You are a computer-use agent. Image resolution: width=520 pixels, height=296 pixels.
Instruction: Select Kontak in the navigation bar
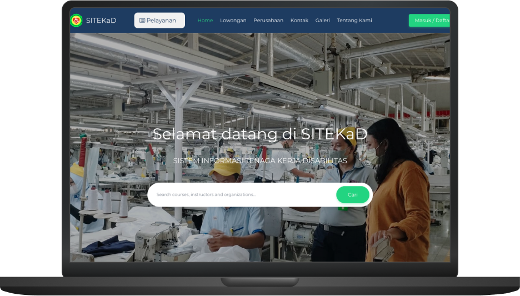(x=299, y=21)
